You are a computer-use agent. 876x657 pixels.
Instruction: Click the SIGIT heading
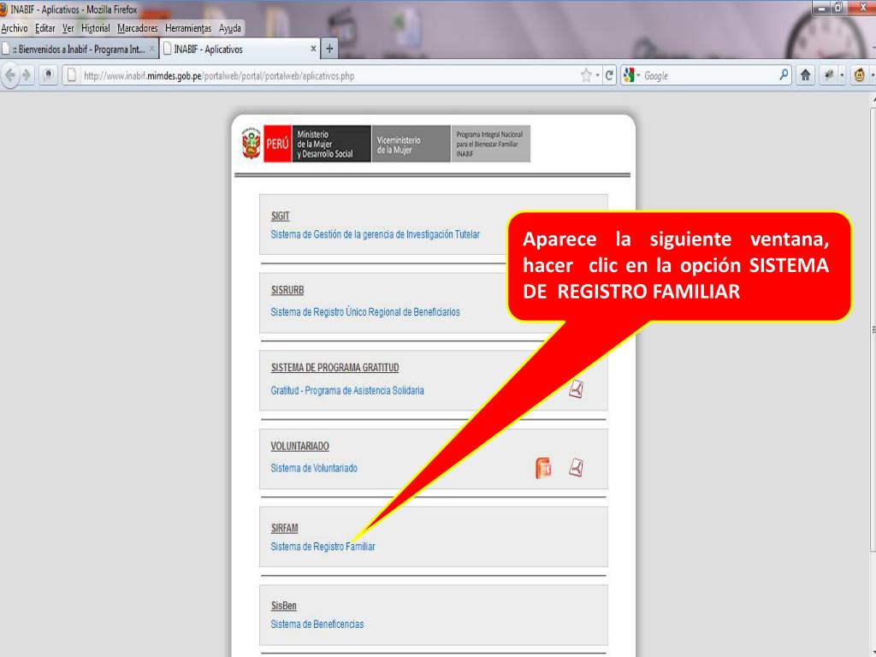click(x=281, y=216)
